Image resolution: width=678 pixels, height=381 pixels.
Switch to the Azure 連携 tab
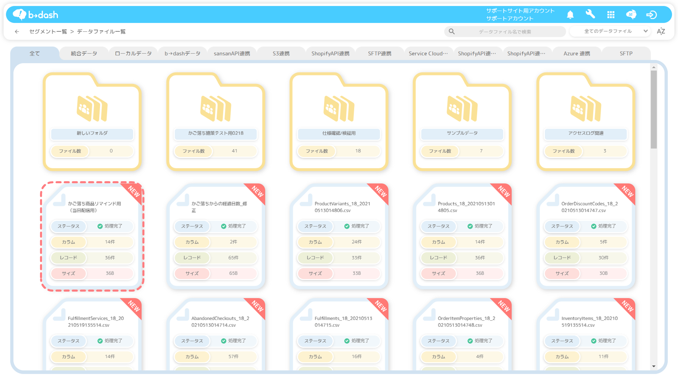click(577, 54)
